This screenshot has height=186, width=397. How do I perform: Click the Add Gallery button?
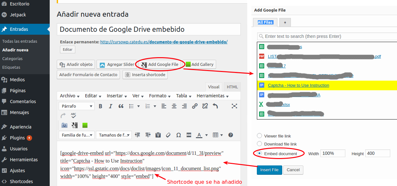[x=199, y=65]
